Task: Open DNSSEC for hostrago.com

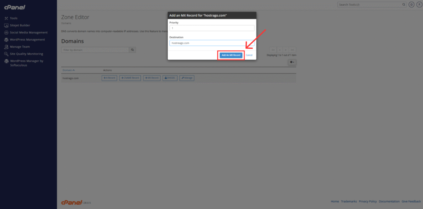Action: pyautogui.click(x=170, y=78)
